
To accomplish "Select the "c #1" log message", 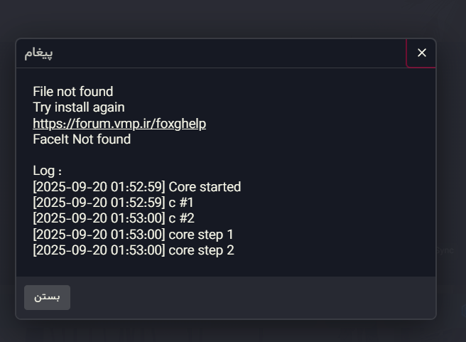I will [181, 203].
